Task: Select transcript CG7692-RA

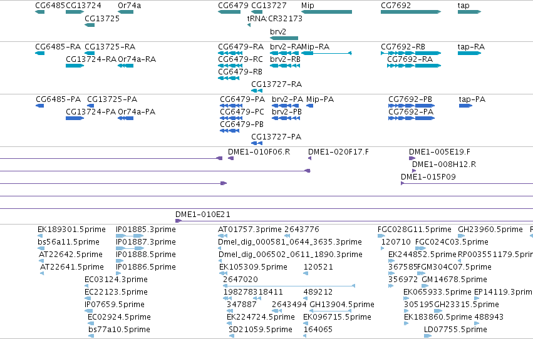Action: click(414, 66)
